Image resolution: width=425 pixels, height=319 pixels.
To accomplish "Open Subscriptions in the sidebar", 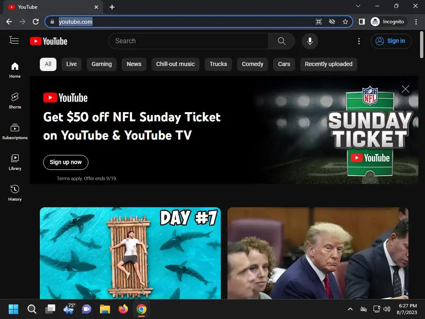I will (x=15, y=131).
